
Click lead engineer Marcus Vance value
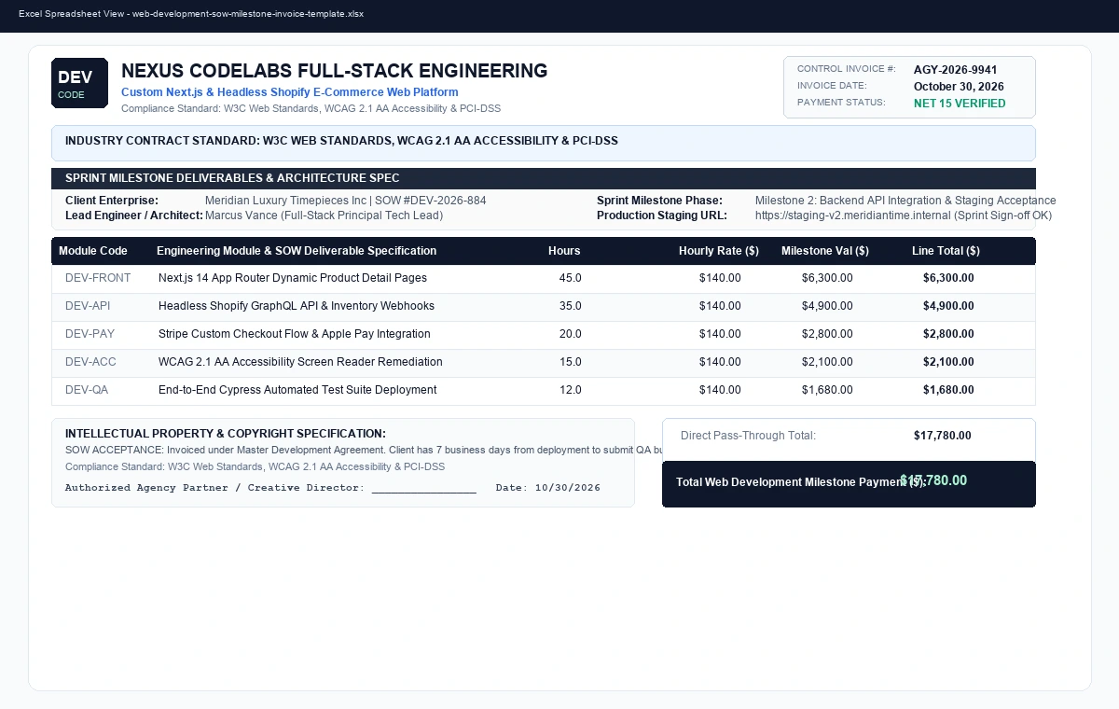324,215
